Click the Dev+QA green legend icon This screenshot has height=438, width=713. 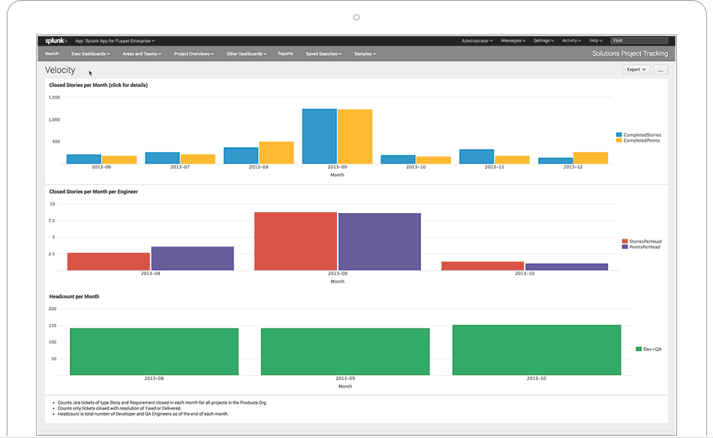(638, 349)
